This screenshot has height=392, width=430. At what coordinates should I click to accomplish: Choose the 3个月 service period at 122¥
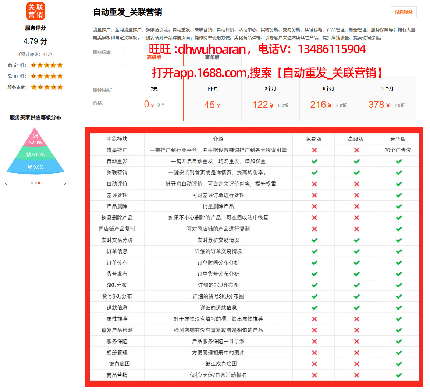(x=270, y=99)
